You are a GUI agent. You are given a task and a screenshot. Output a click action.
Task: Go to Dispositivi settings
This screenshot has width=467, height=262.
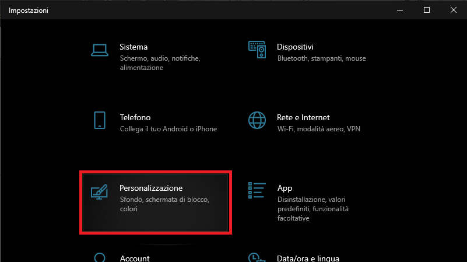pos(295,47)
